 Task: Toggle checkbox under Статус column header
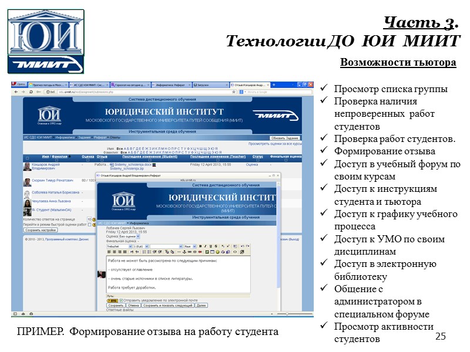coord(257,160)
